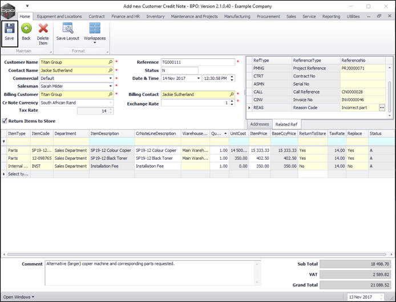Open quick access toolbar dropdown arrow
Image resolution: width=396 pixels, height=302 pixels.
click(x=27, y=6)
